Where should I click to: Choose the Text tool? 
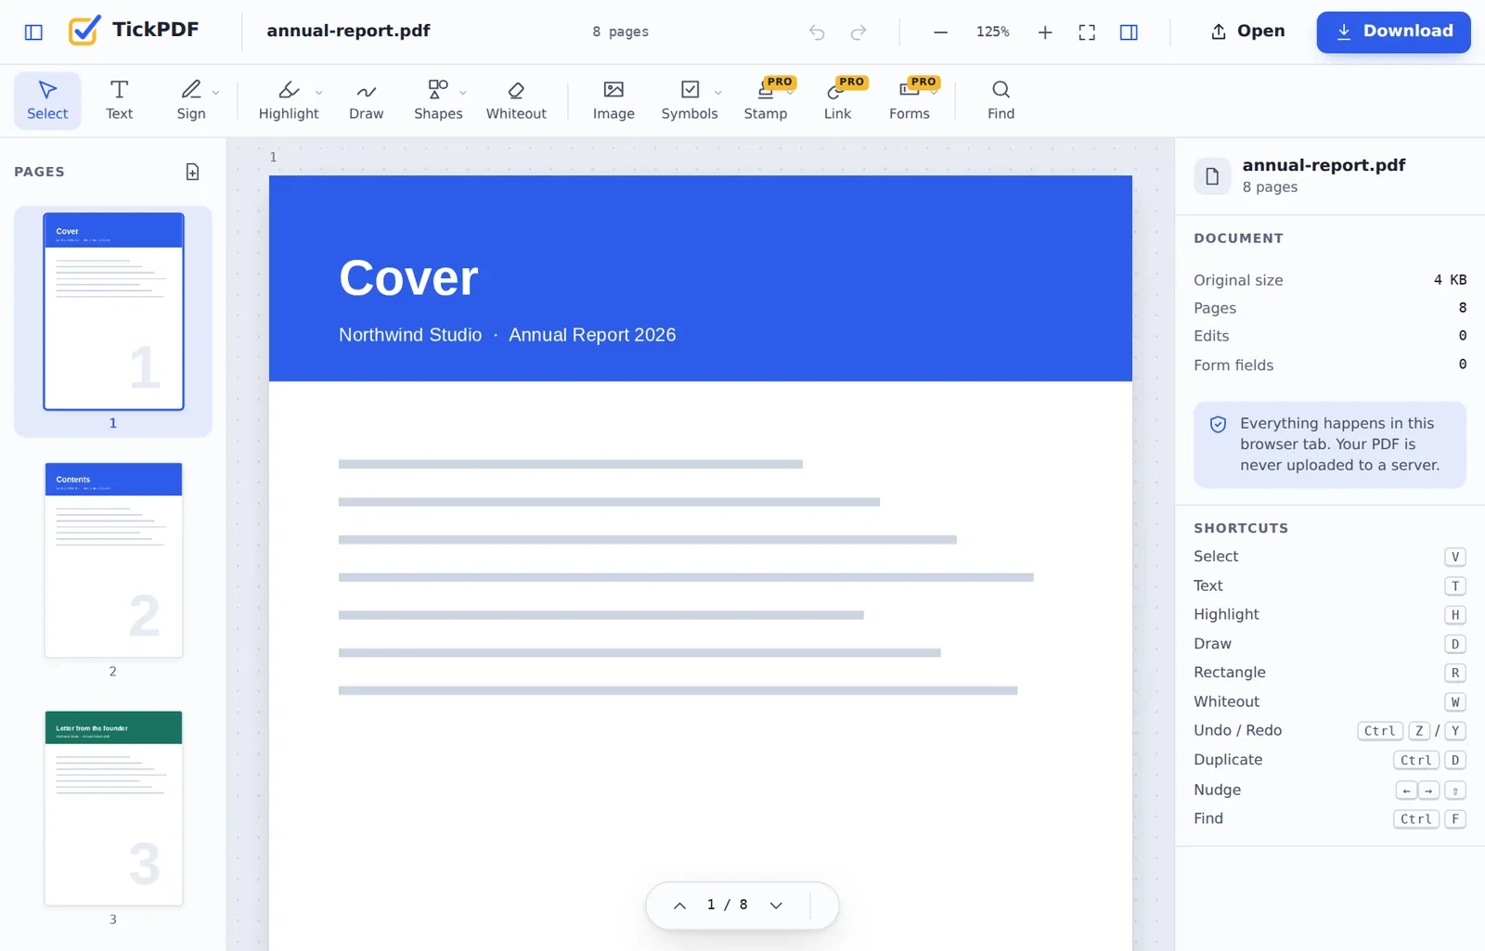coord(119,100)
